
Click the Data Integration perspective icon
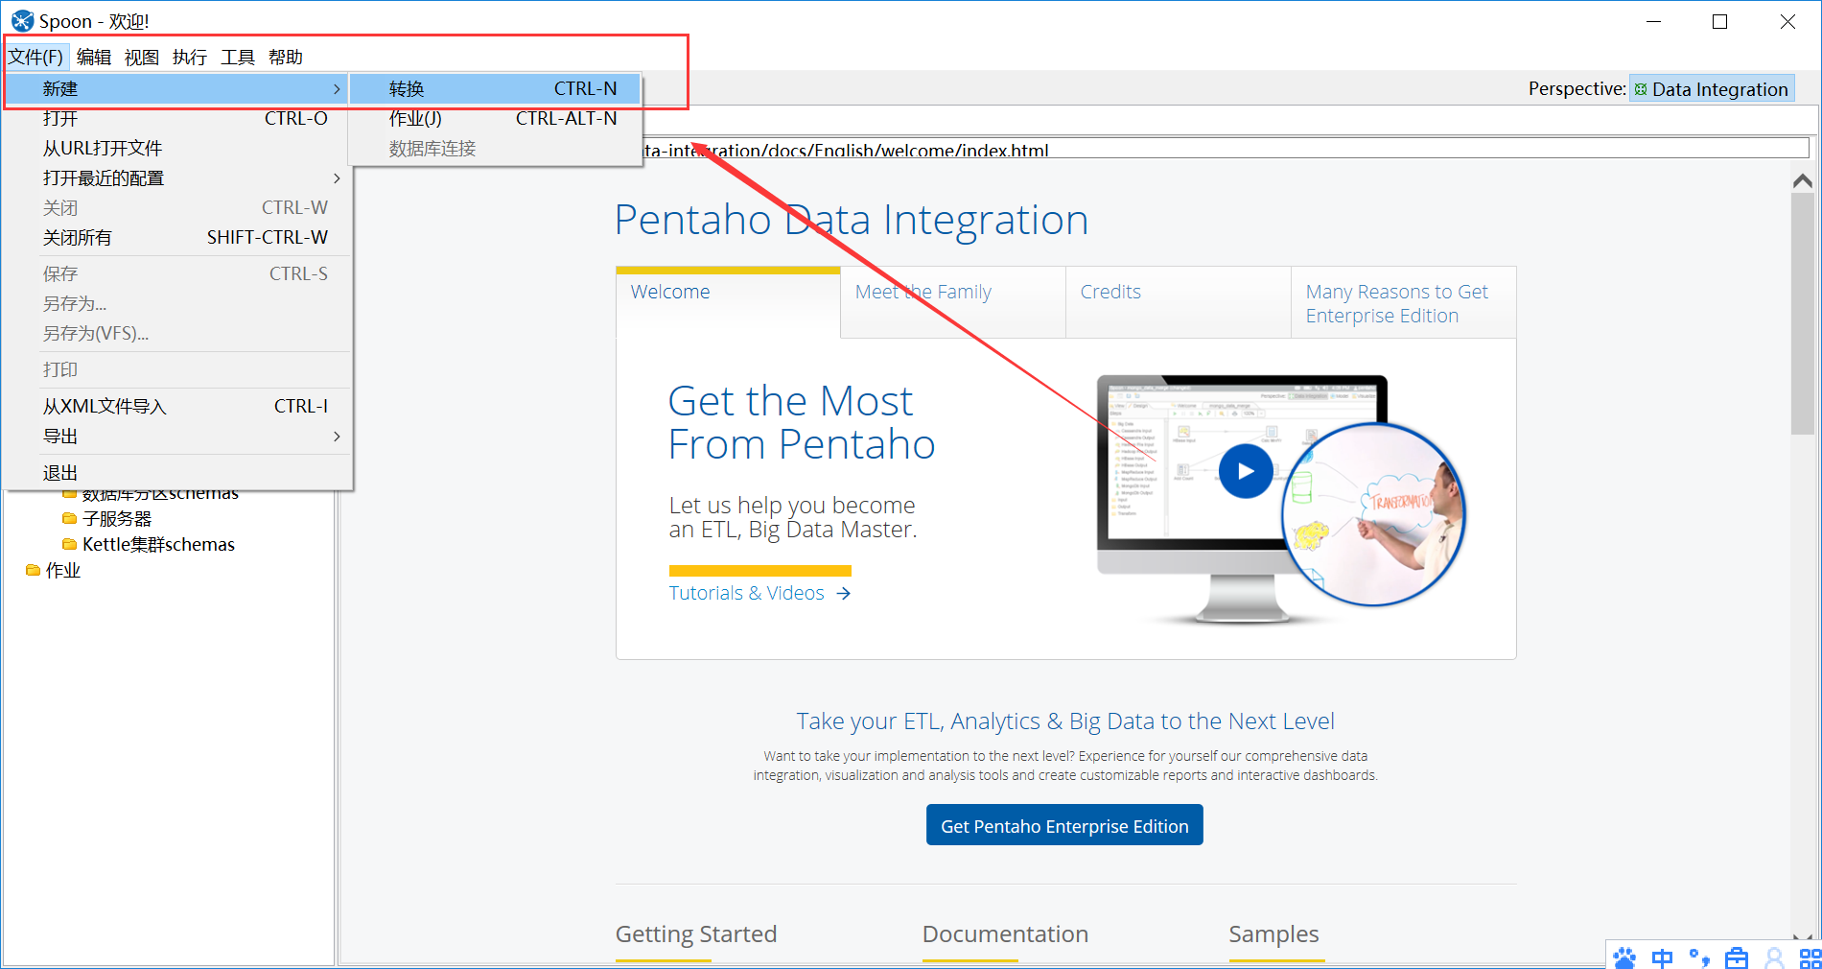[x=1641, y=89]
